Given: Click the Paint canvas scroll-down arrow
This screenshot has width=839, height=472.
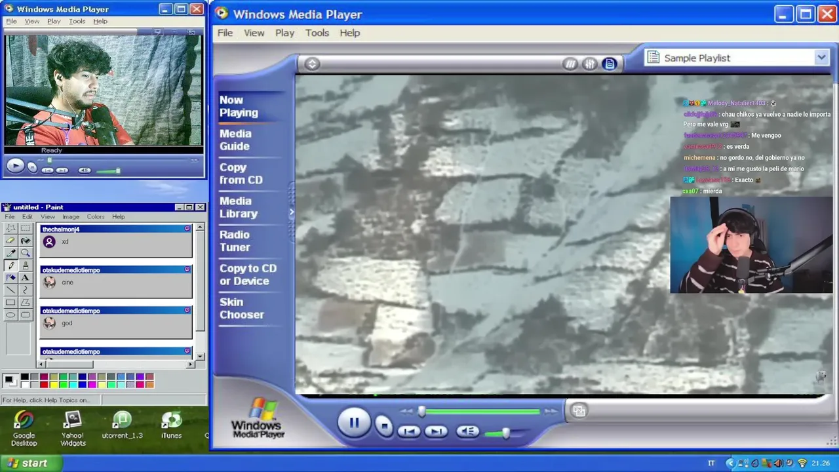Looking at the screenshot, I should point(200,356).
